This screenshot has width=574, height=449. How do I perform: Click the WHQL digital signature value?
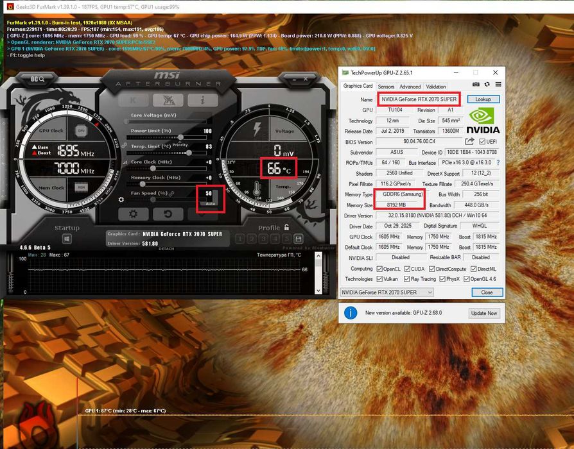[479, 226]
